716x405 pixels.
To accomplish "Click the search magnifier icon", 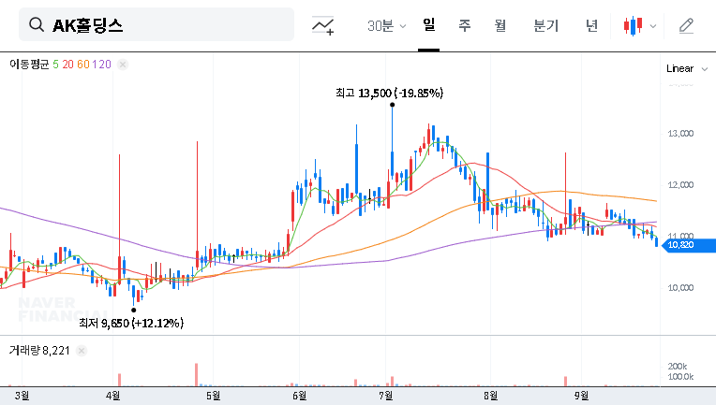I will (x=36, y=24).
